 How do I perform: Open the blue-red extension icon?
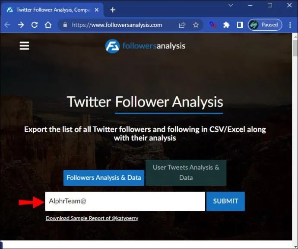[x=212, y=25]
